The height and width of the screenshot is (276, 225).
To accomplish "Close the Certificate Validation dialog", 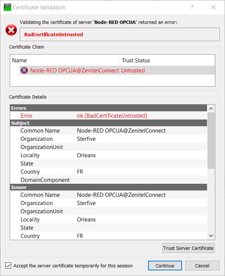I will point(213,7).
